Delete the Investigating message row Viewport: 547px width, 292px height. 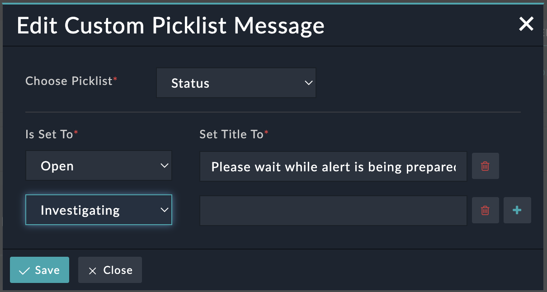pyautogui.click(x=485, y=210)
